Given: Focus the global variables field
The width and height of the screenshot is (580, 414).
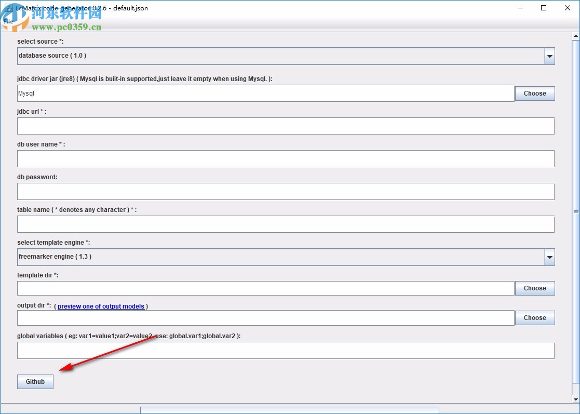Looking at the screenshot, I should 286,350.
